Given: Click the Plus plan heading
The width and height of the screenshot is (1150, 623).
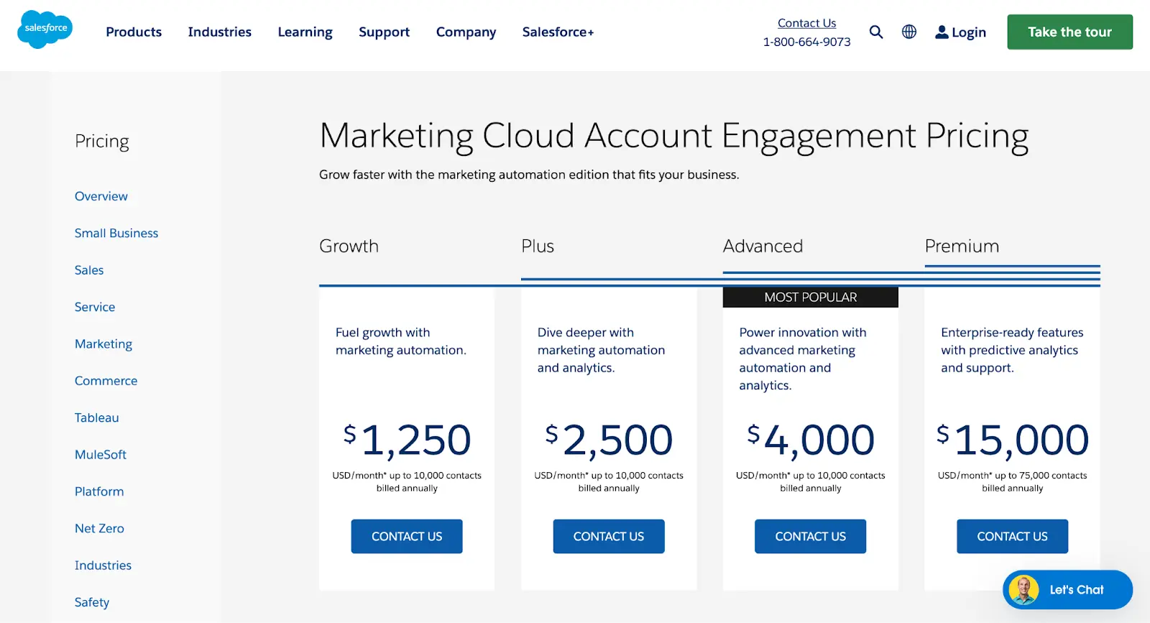Looking at the screenshot, I should (538, 246).
